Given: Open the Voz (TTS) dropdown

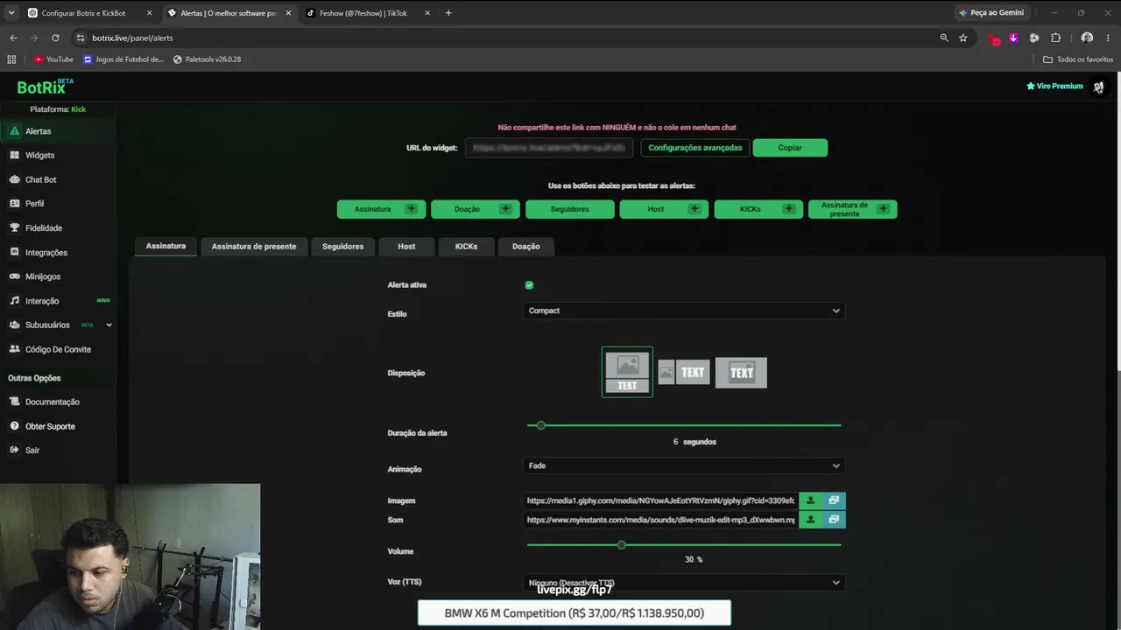Looking at the screenshot, I should [684, 583].
